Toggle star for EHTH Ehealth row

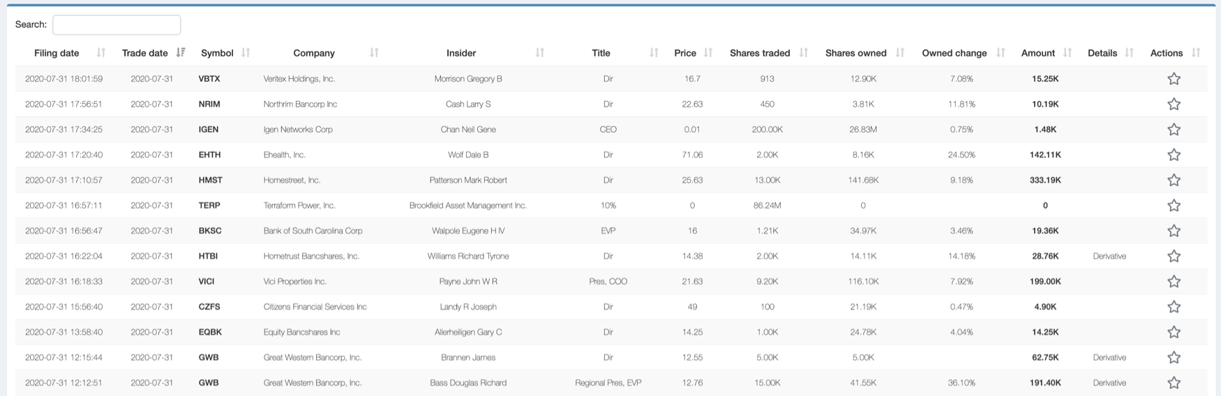point(1174,155)
